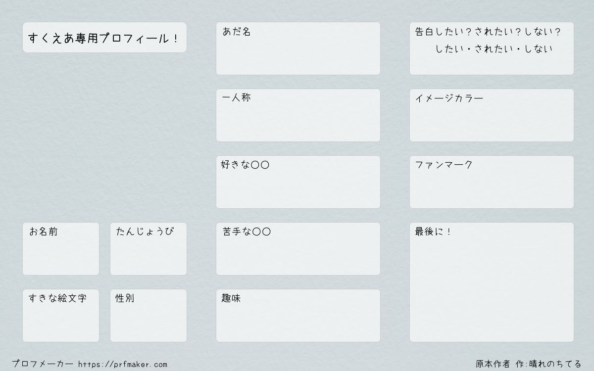This screenshot has height=371, width=594.
Task: Open the https://prfmaker.com link
Action: click(123, 365)
